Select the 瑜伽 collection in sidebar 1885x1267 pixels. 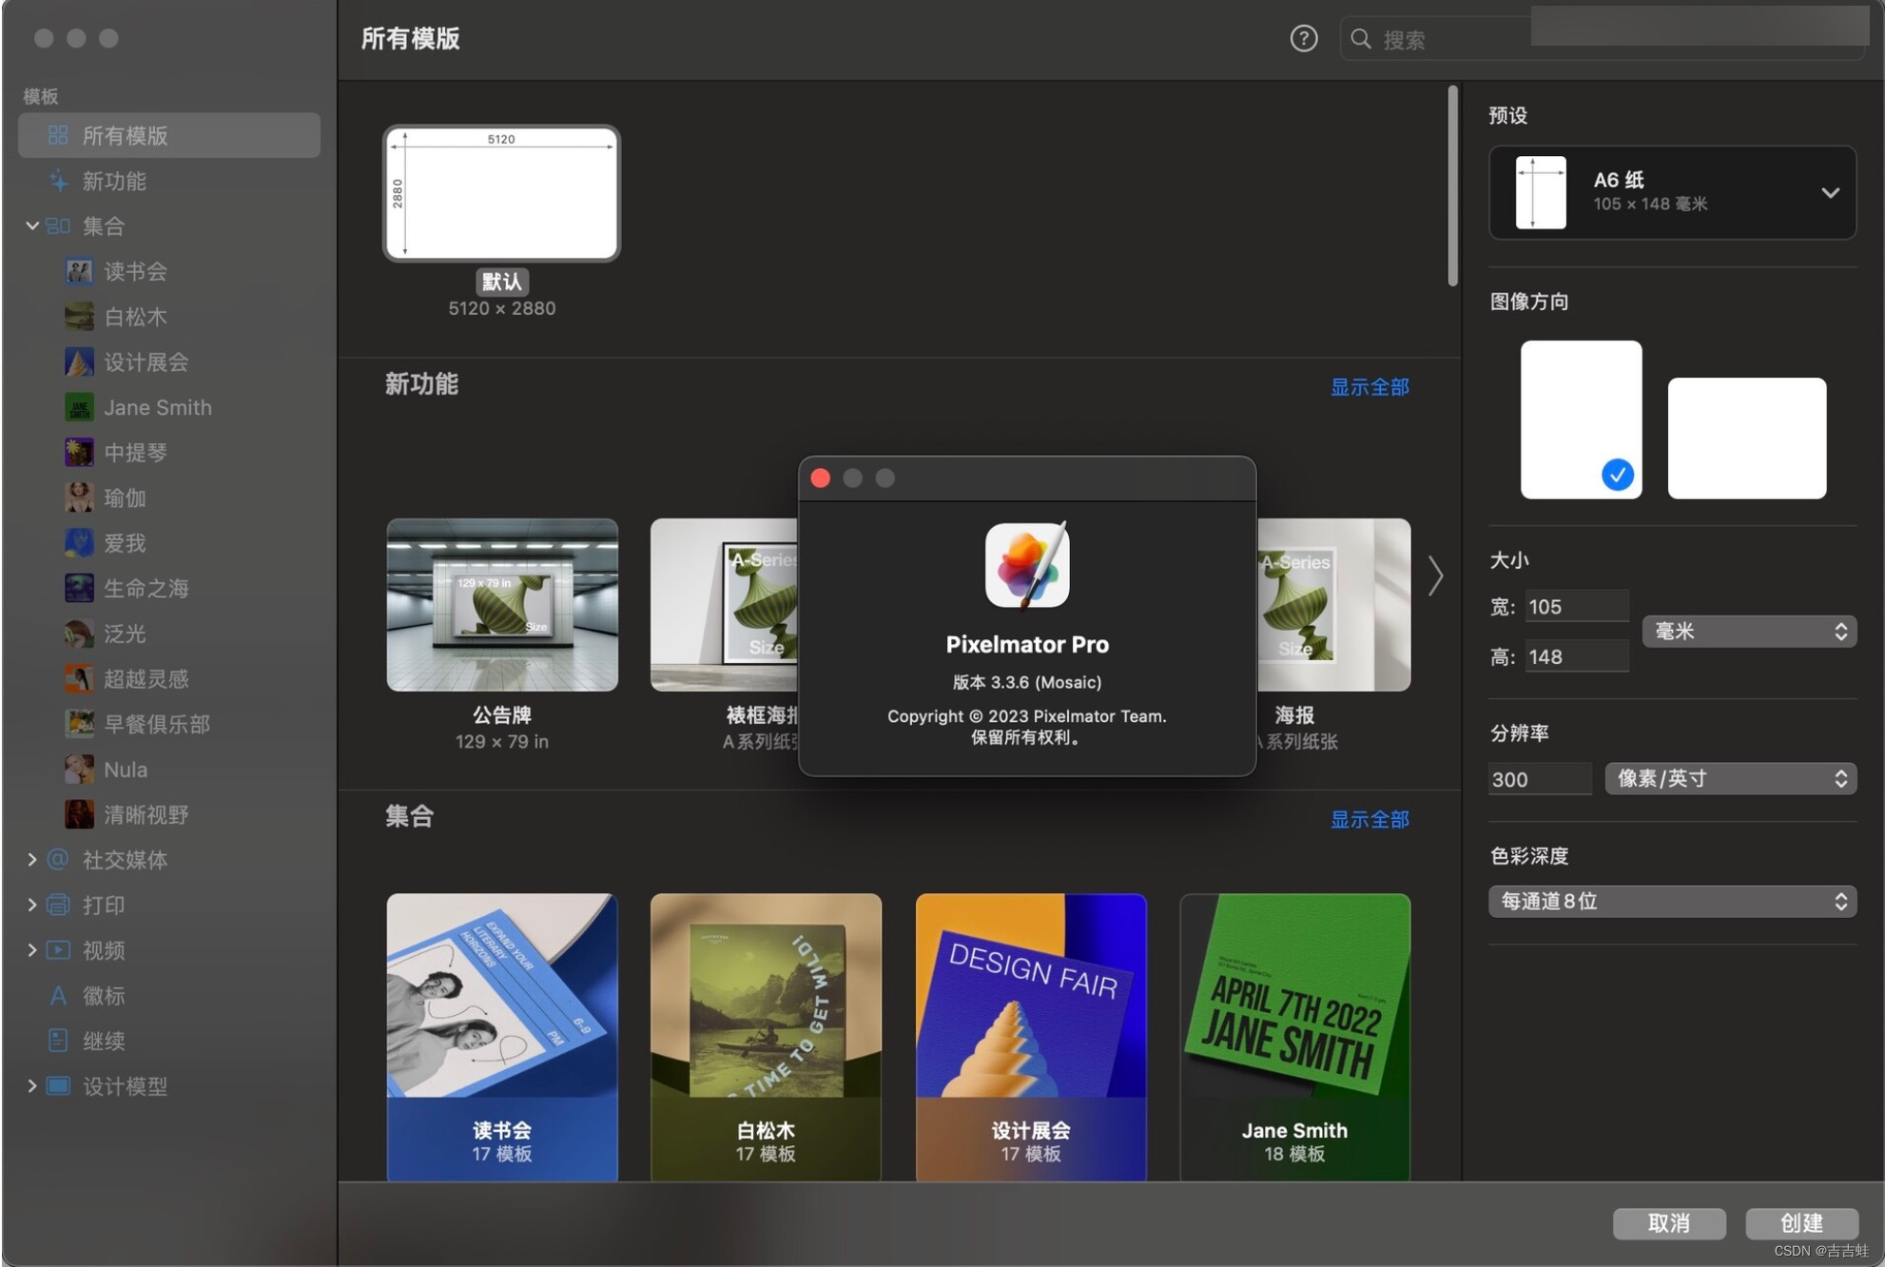pyautogui.click(x=125, y=497)
